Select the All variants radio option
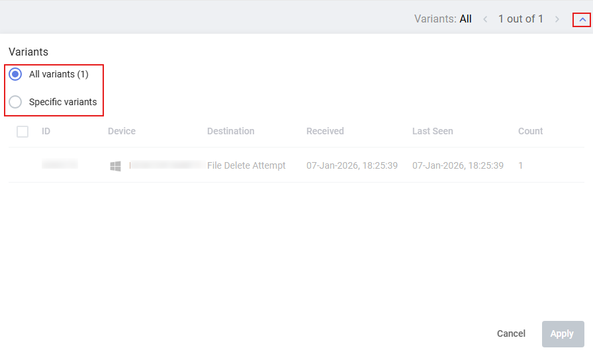The image size is (593, 352). pyautogui.click(x=15, y=74)
